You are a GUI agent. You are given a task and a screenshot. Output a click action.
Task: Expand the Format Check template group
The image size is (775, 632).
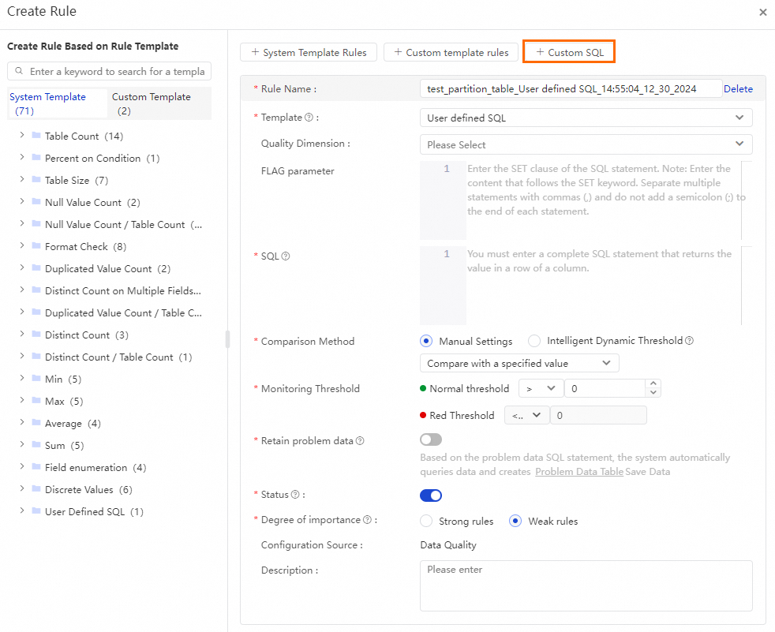[21, 246]
